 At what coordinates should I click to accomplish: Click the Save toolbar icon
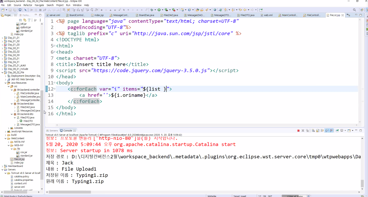(10, 10)
